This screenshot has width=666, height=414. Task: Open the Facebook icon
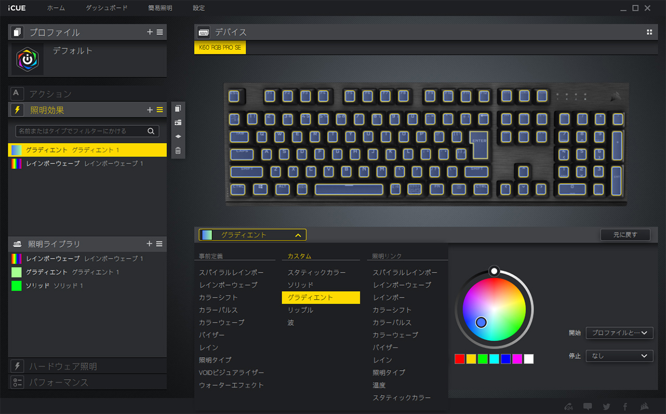[x=625, y=407]
